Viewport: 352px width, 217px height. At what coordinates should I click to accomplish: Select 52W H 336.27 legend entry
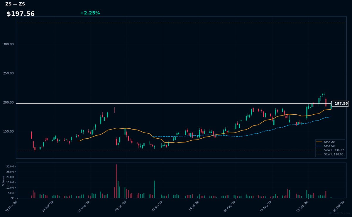(x=330, y=150)
